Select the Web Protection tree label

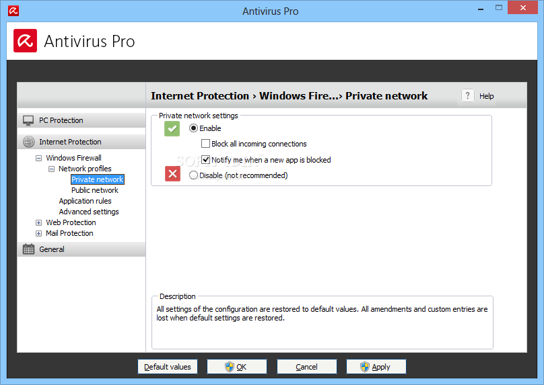pyautogui.click(x=71, y=222)
